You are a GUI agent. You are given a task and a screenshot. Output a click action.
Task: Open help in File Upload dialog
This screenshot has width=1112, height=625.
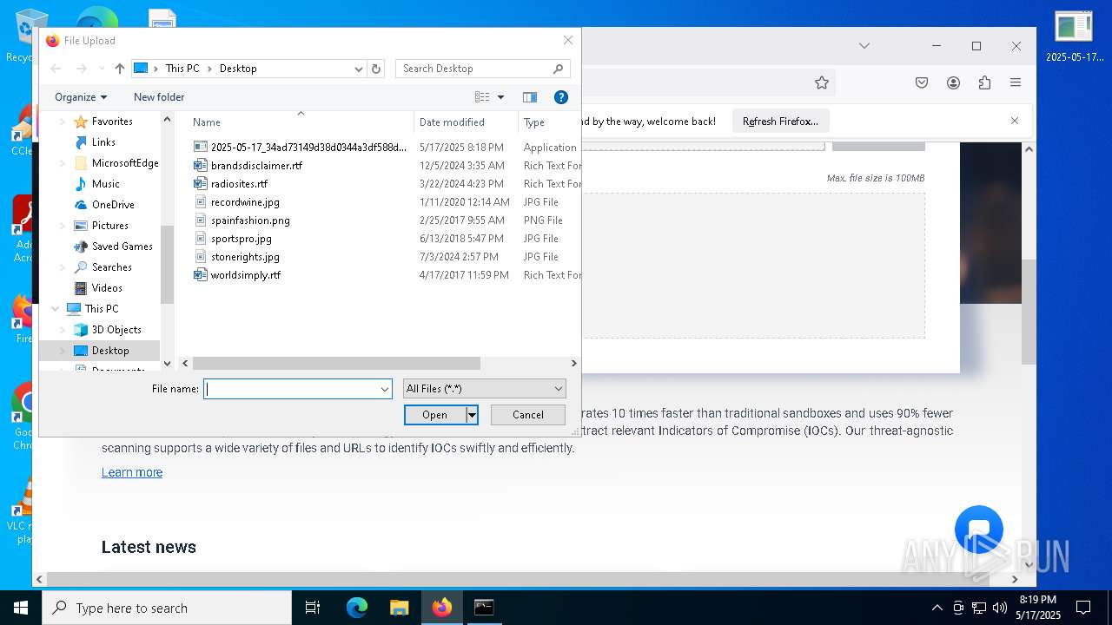[561, 97]
